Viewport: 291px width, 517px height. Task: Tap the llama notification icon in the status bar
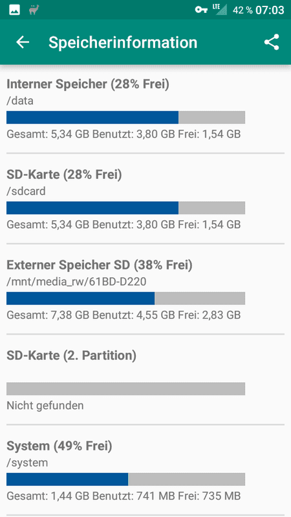coord(34,10)
